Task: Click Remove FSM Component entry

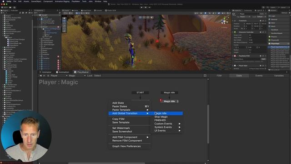Action: point(129,141)
